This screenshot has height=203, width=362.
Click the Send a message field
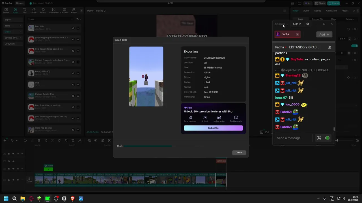pyautogui.click(x=294, y=138)
